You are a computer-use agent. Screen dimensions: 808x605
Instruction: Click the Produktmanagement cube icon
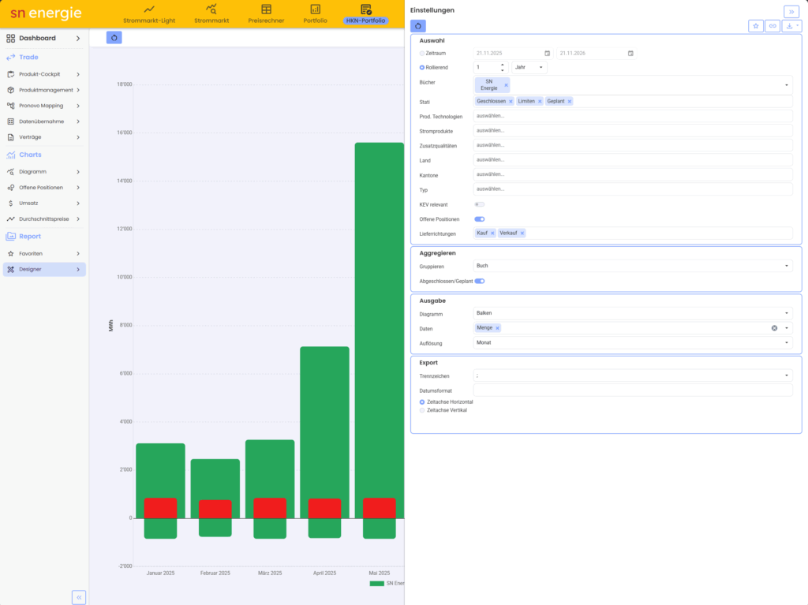click(11, 90)
